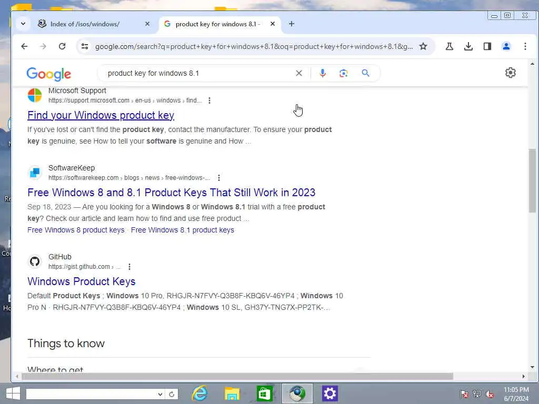This screenshot has width=539, height=404.
Task: Click the page scroll down arrow
Action: (x=532, y=367)
